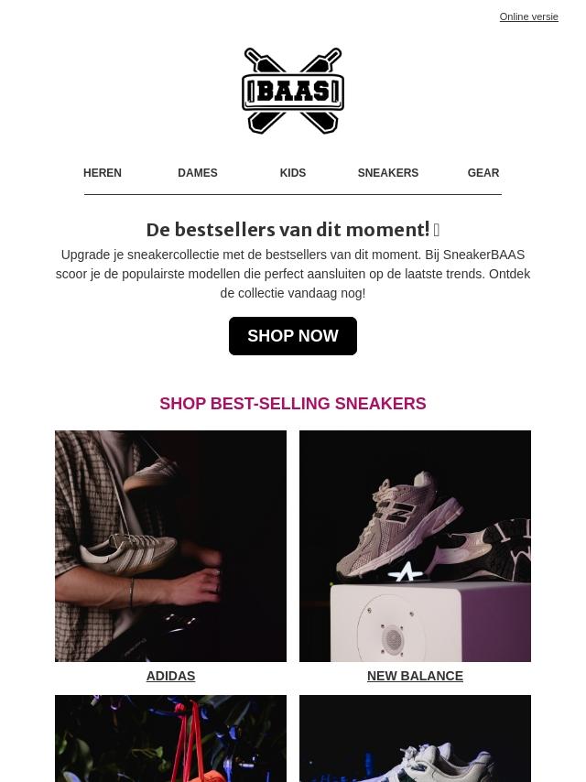Screen dimensions: 586x782
Task: Click the 'De bestsellers van dit moment!' headline
Action: (288, 230)
